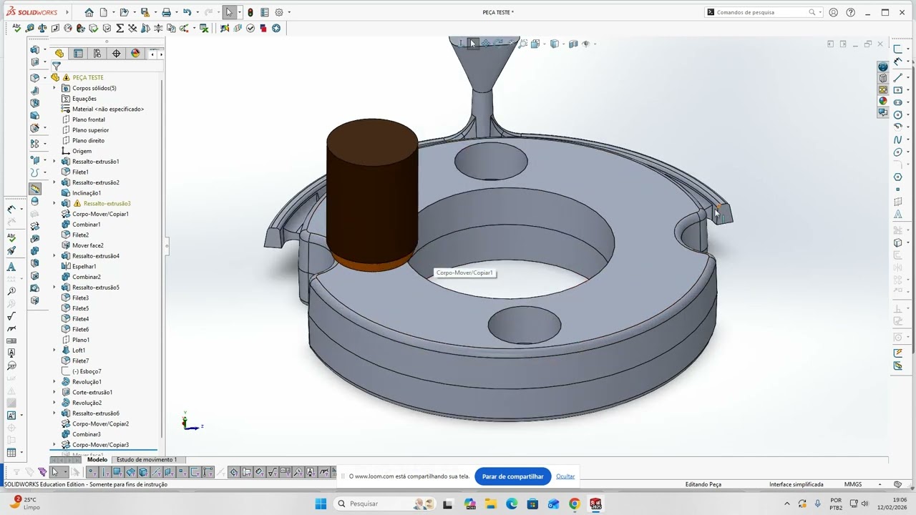Viewport: 916px width, 515px height.
Task: Click the Print icon
Action: point(166,12)
